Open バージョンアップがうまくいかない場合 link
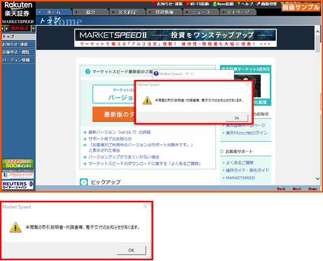Viewport: 323px width, 261px height. [x=124, y=157]
